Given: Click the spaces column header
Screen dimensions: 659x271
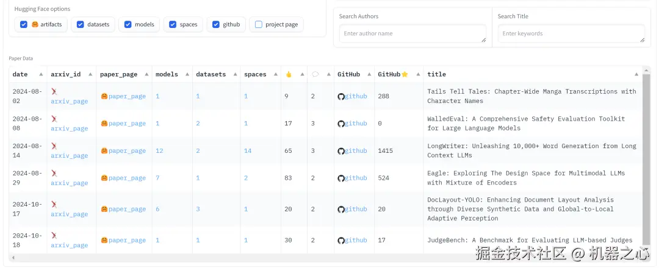Looking at the screenshot, I should click(255, 74).
